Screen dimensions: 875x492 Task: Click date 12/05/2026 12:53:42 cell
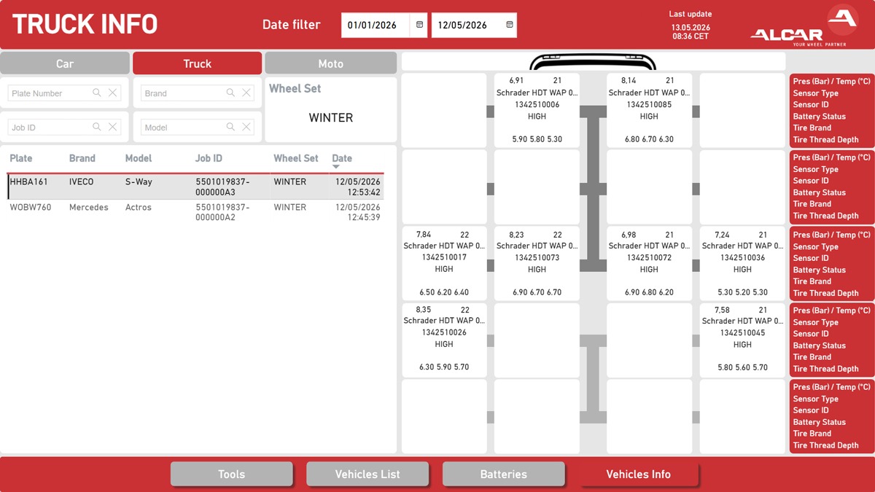click(x=358, y=187)
